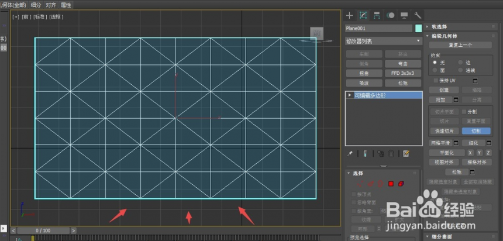Open 附加 list settings box

pyautogui.click(x=456, y=100)
